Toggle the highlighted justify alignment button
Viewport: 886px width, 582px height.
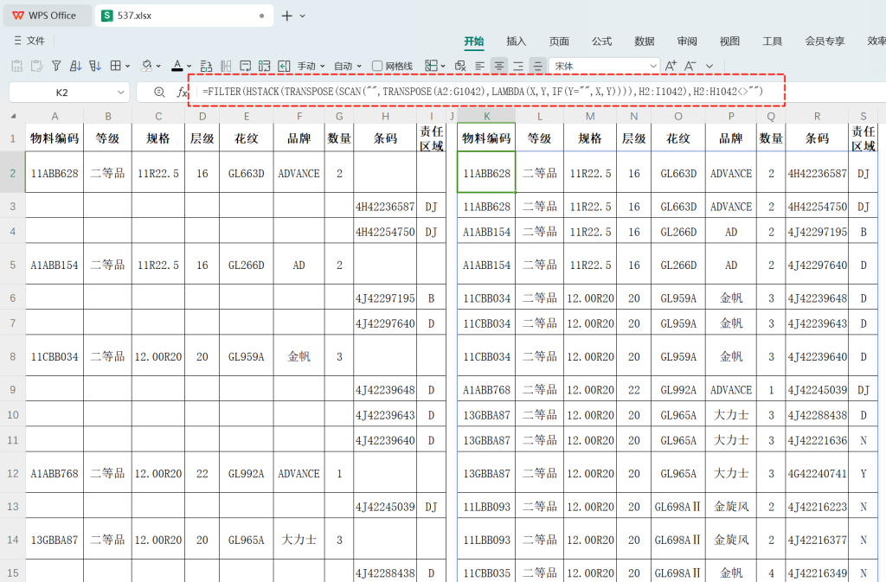coord(538,66)
